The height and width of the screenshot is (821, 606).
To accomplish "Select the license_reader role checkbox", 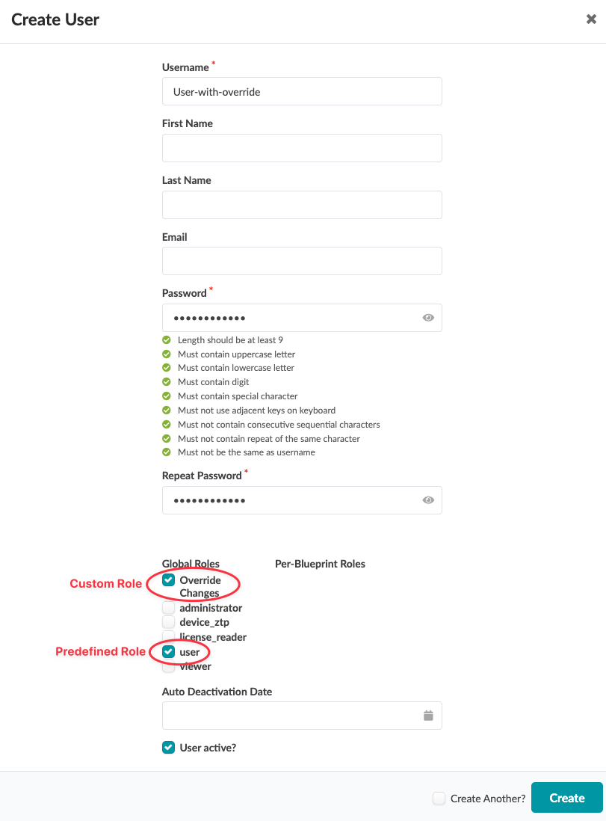I will [169, 636].
